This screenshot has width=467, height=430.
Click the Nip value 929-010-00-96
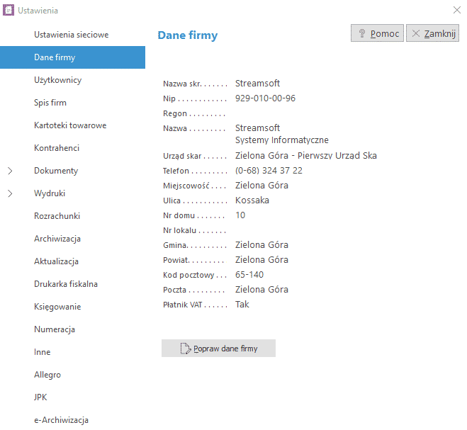(x=265, y=98)
